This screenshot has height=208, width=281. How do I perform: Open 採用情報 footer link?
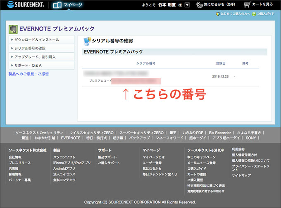coord(15,174)
